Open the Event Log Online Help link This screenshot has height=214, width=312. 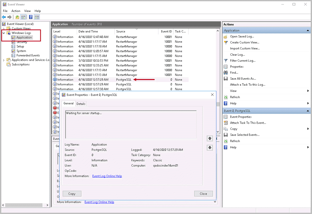(107, 176)
